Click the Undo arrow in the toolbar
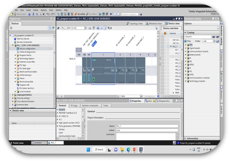The image size is (229, 161). (x=48, y=14)
